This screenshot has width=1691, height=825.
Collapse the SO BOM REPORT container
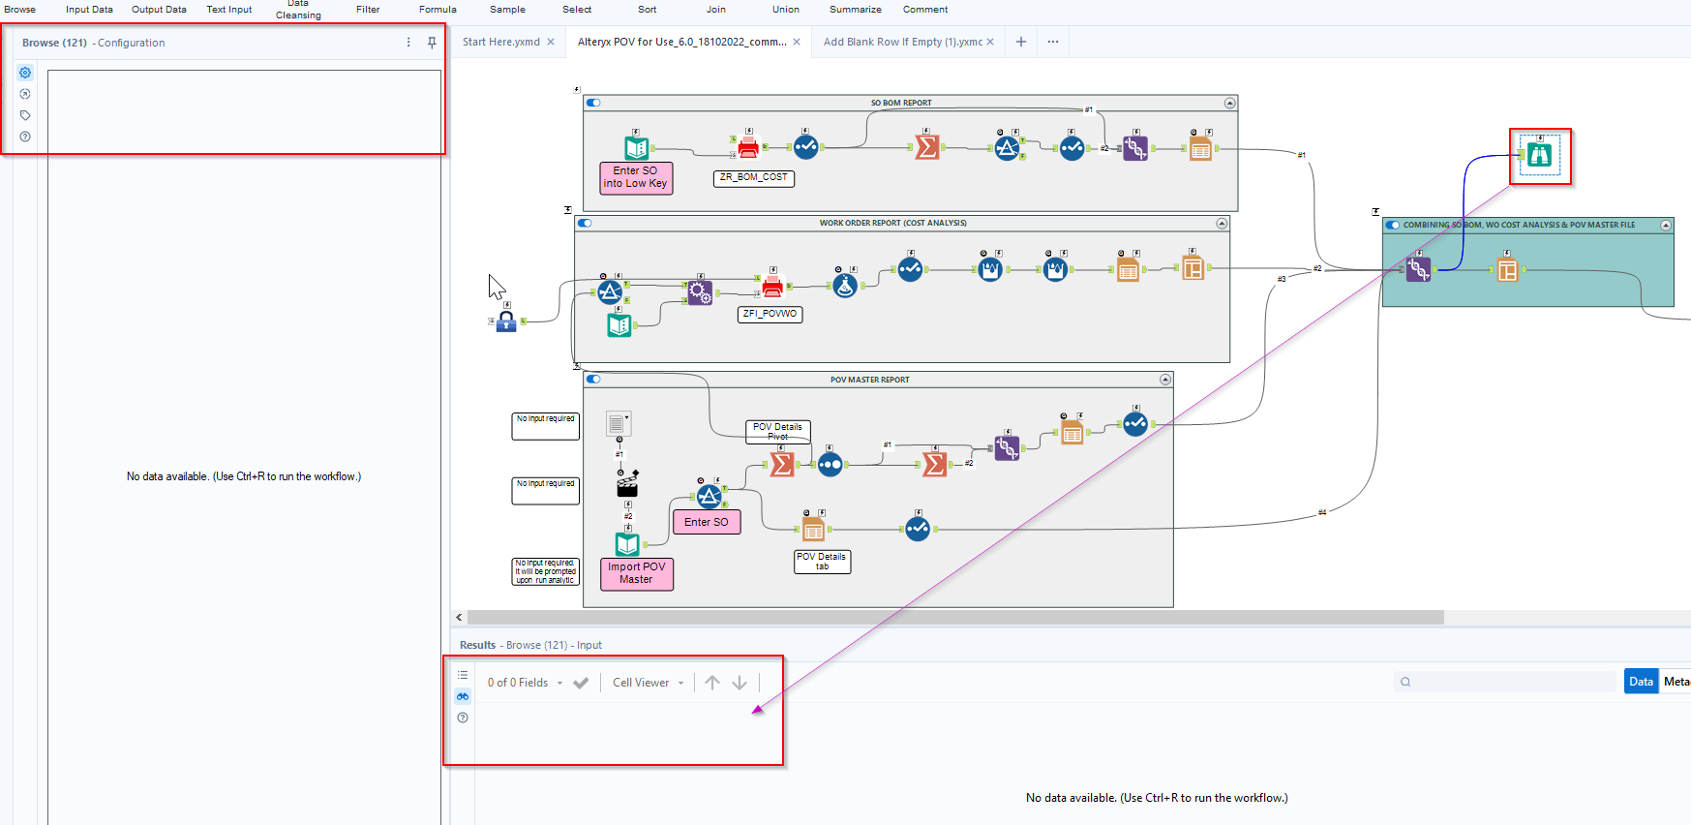coord(1229,103)
